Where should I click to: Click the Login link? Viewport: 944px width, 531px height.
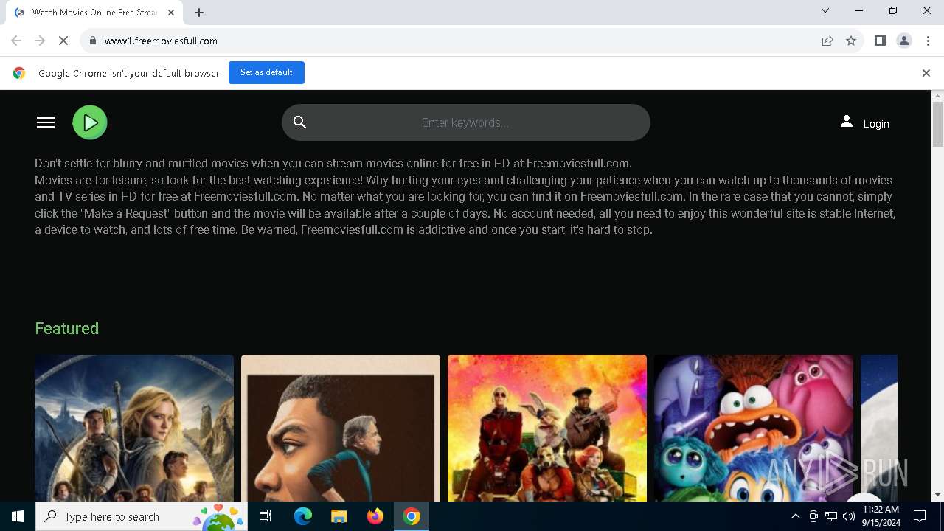pos(876,124)
